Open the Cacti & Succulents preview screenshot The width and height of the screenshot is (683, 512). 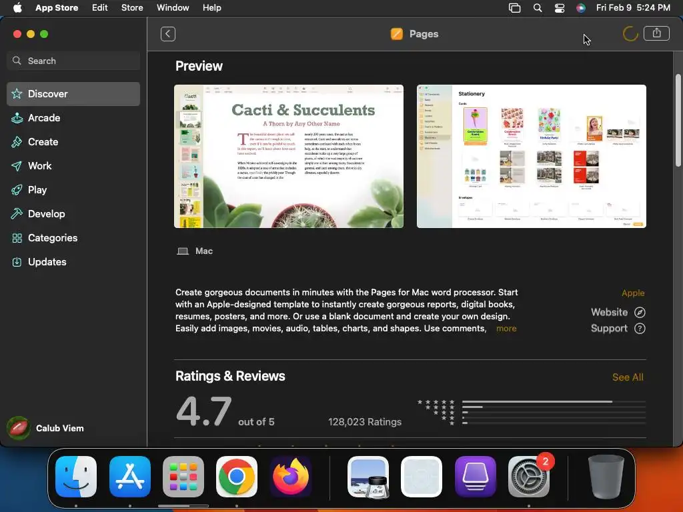click(289, 156)
